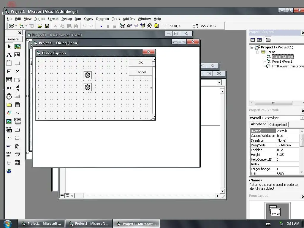Click the OK button on the dialog form
The height and width of the screenshot is (228, 304).
[140, 63]
